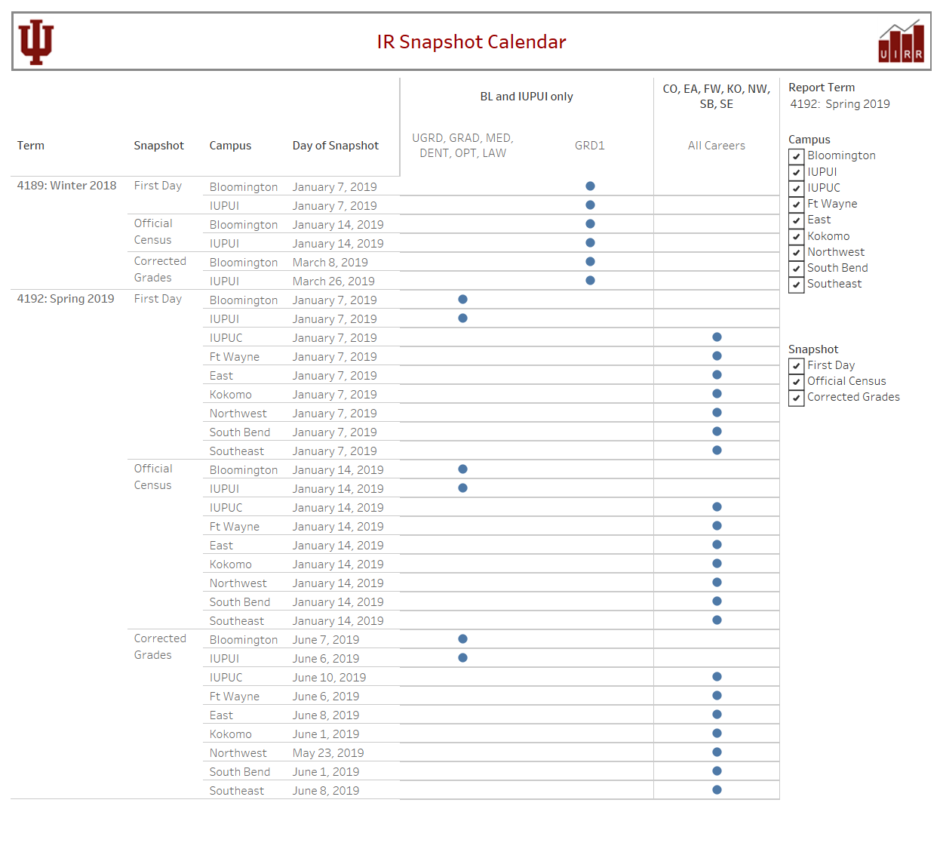Uncheck First Day in the Snapshot filter
The width and height of the screenshot is (943, 849).
coord(796,366)
